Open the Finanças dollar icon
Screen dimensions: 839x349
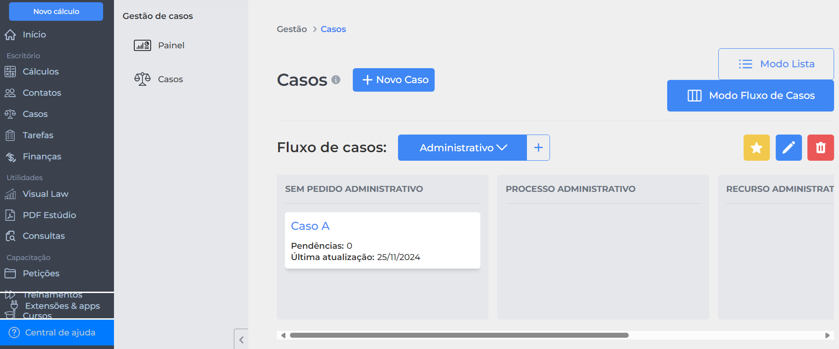click(x=10, y=157)
